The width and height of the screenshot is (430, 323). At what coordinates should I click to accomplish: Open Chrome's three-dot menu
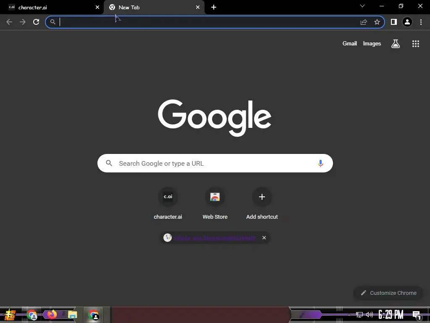(421, 22)
